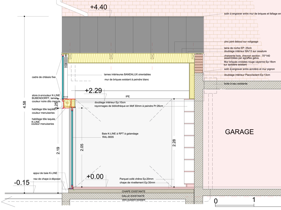Screen dimensions: 281x210
Task: Click the GARAGE room label
Action: pos(239,132)
